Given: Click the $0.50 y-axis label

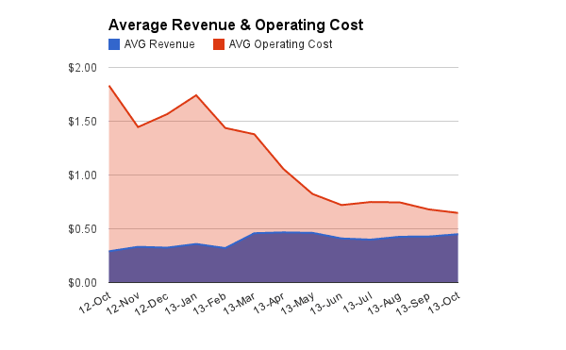Looking at the screenshot, I should click(83, 229).
